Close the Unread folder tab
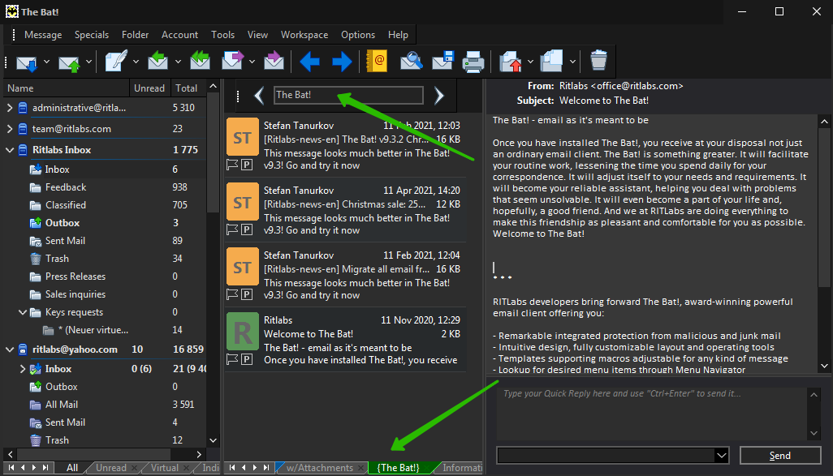This screenshot has height=476, width=833. (135, 468)
